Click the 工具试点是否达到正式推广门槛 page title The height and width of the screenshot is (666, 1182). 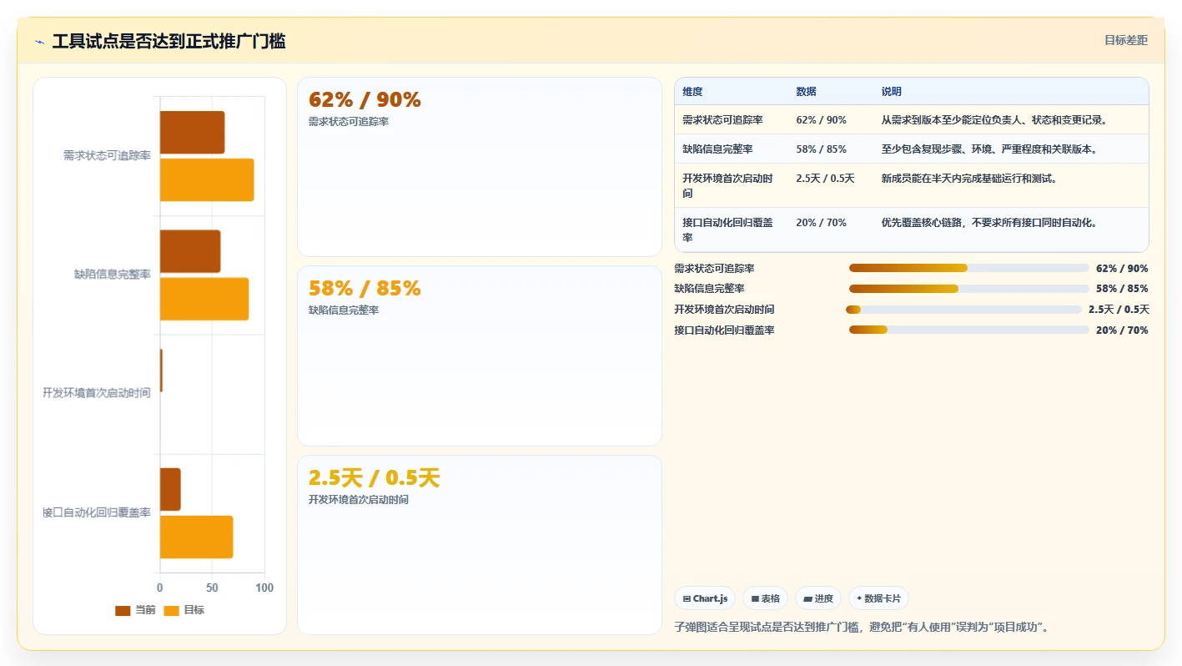tap(168, 42)
